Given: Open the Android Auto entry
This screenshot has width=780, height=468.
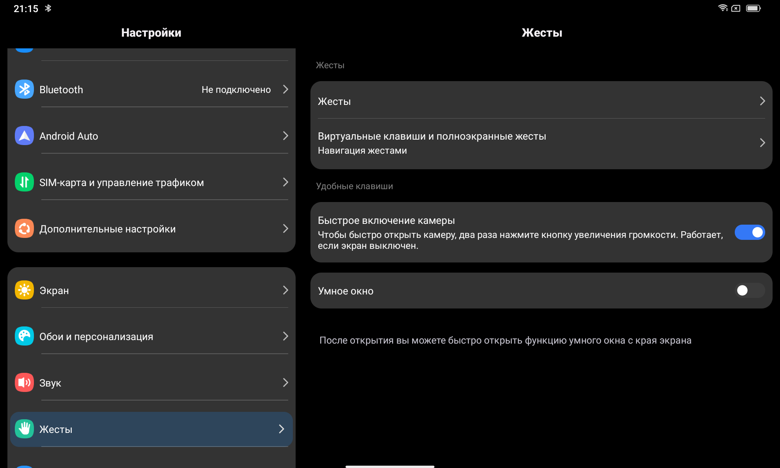Looking at the screenshot, I should (x=151, y=136).
